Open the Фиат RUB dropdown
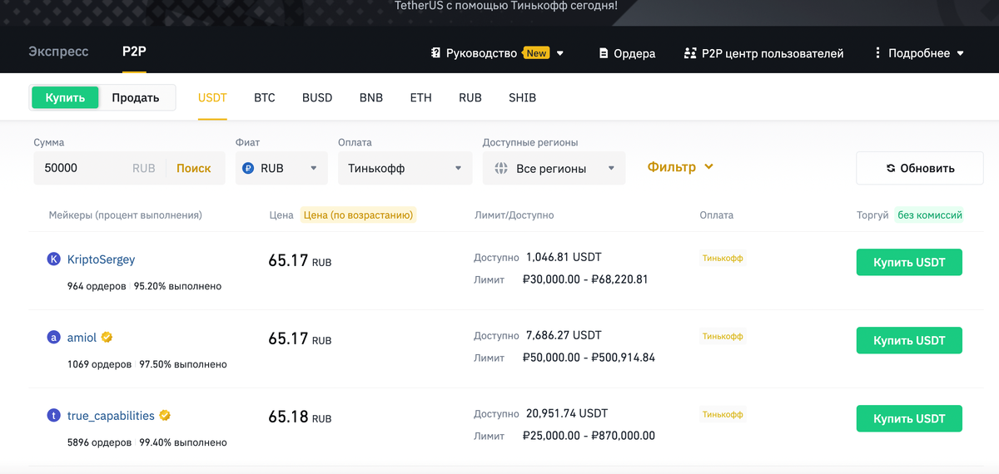999x474 pixels. pyautogui.click(x=281, y=168)
